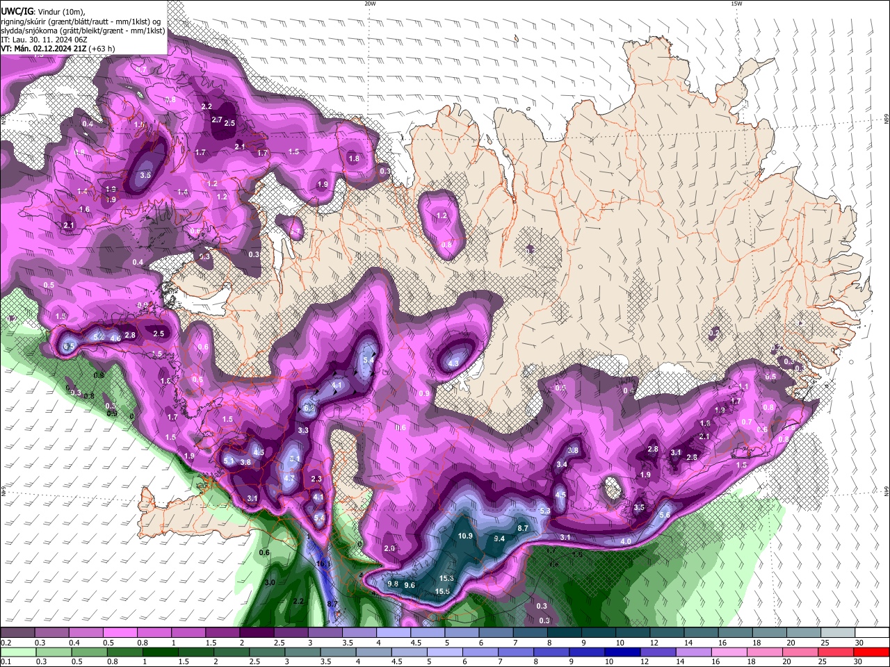Click the 5.6 value on the southeast coast

[664, 515]
